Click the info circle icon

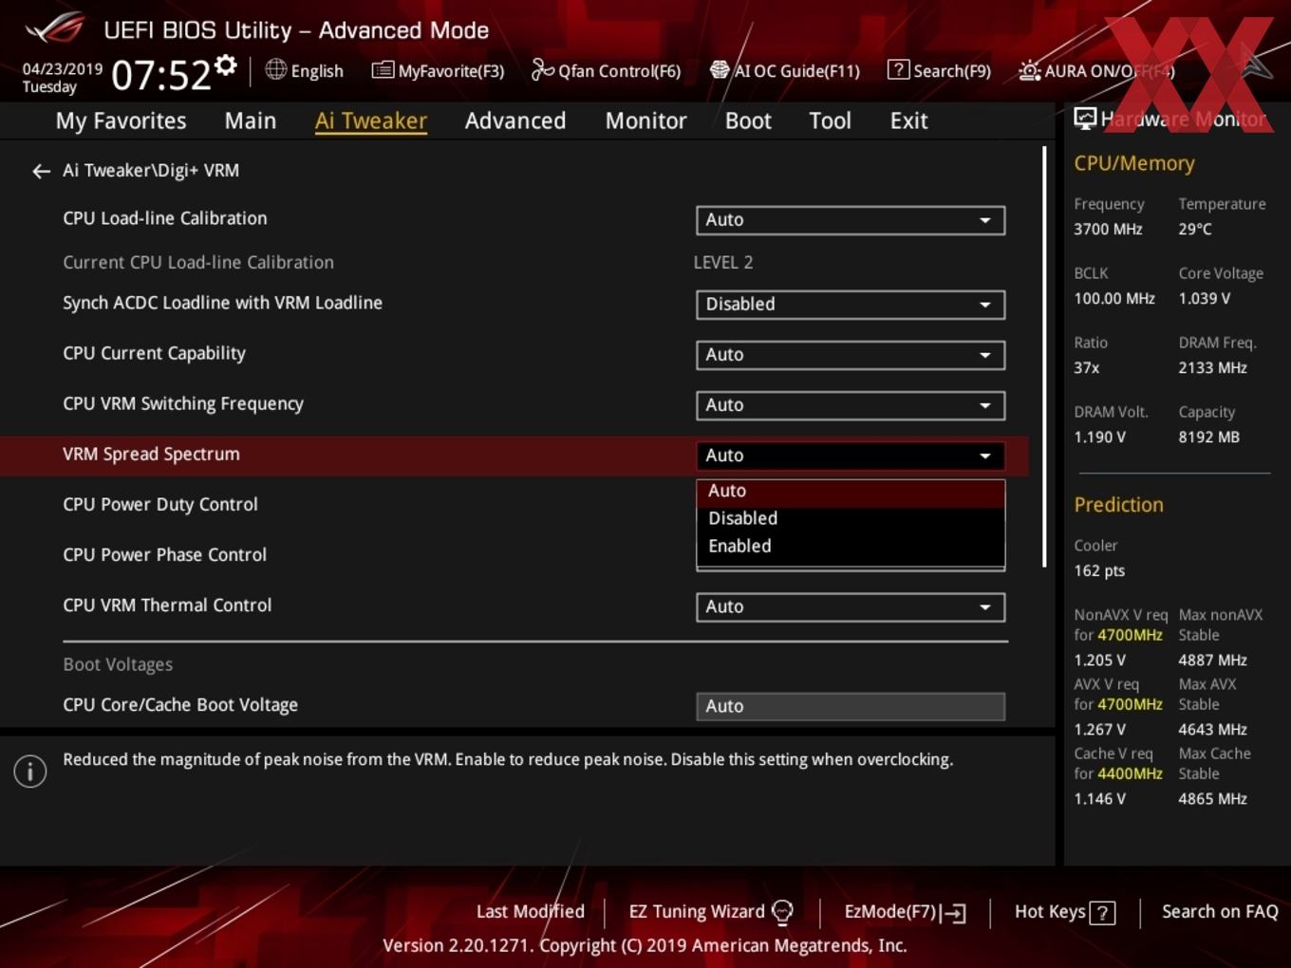click(x=30, y=771)
